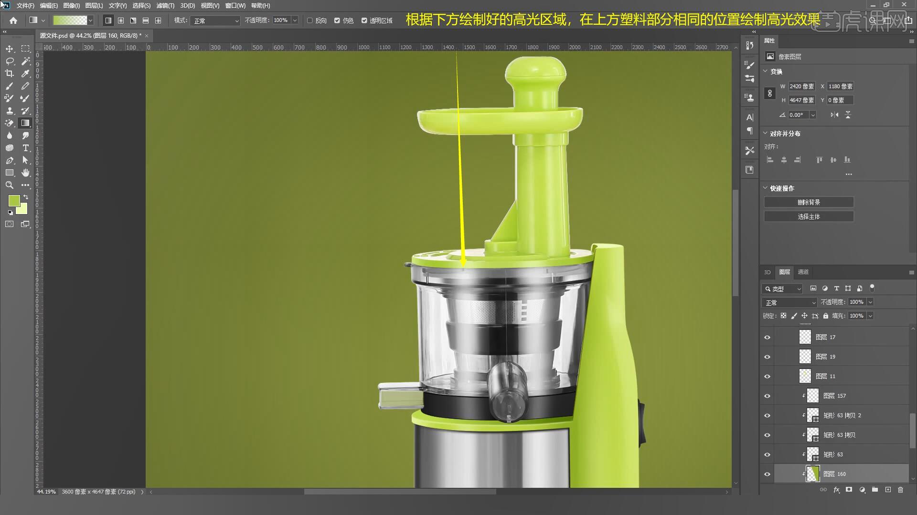
Task: Click the delete layer trash icon
Action: [900, 490]
